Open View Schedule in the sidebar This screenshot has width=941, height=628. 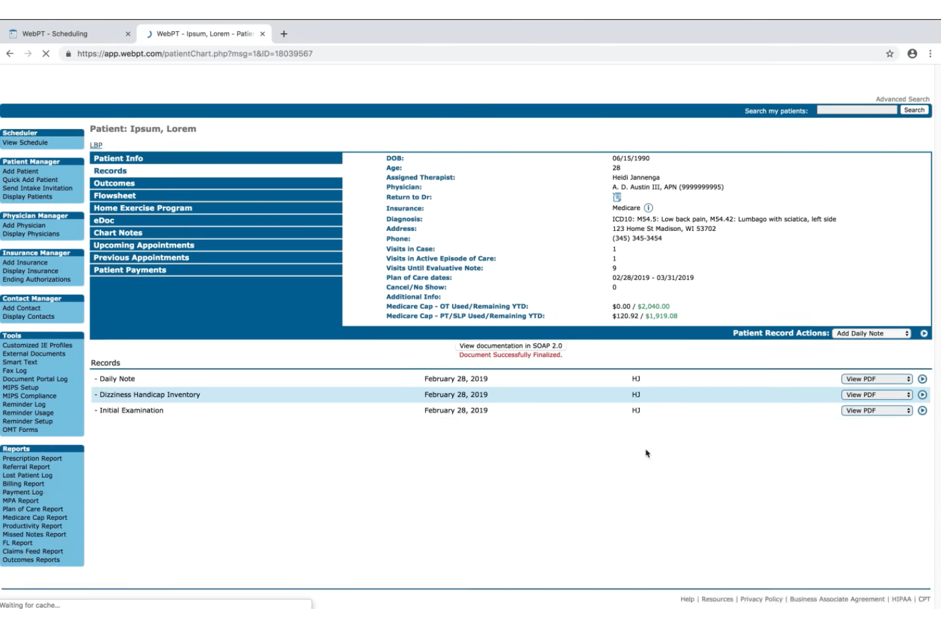click(25, 143)
